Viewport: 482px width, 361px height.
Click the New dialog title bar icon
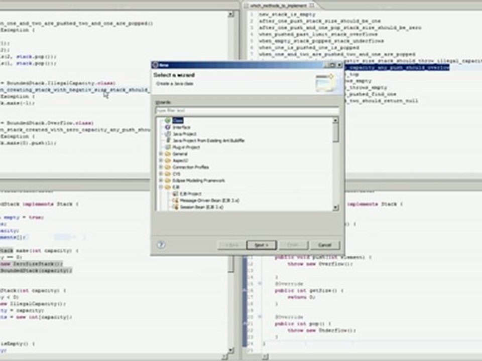tap(155, 65)
